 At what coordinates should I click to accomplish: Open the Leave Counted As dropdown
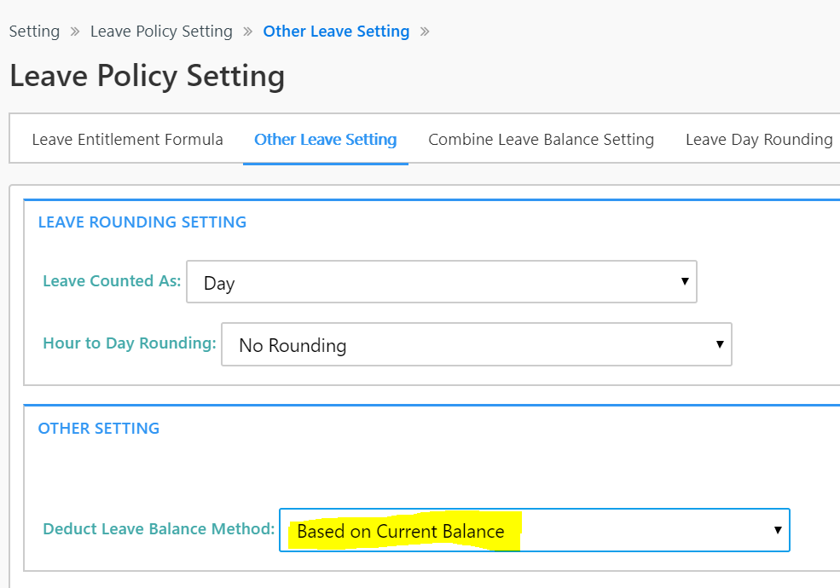pos(441,282)
